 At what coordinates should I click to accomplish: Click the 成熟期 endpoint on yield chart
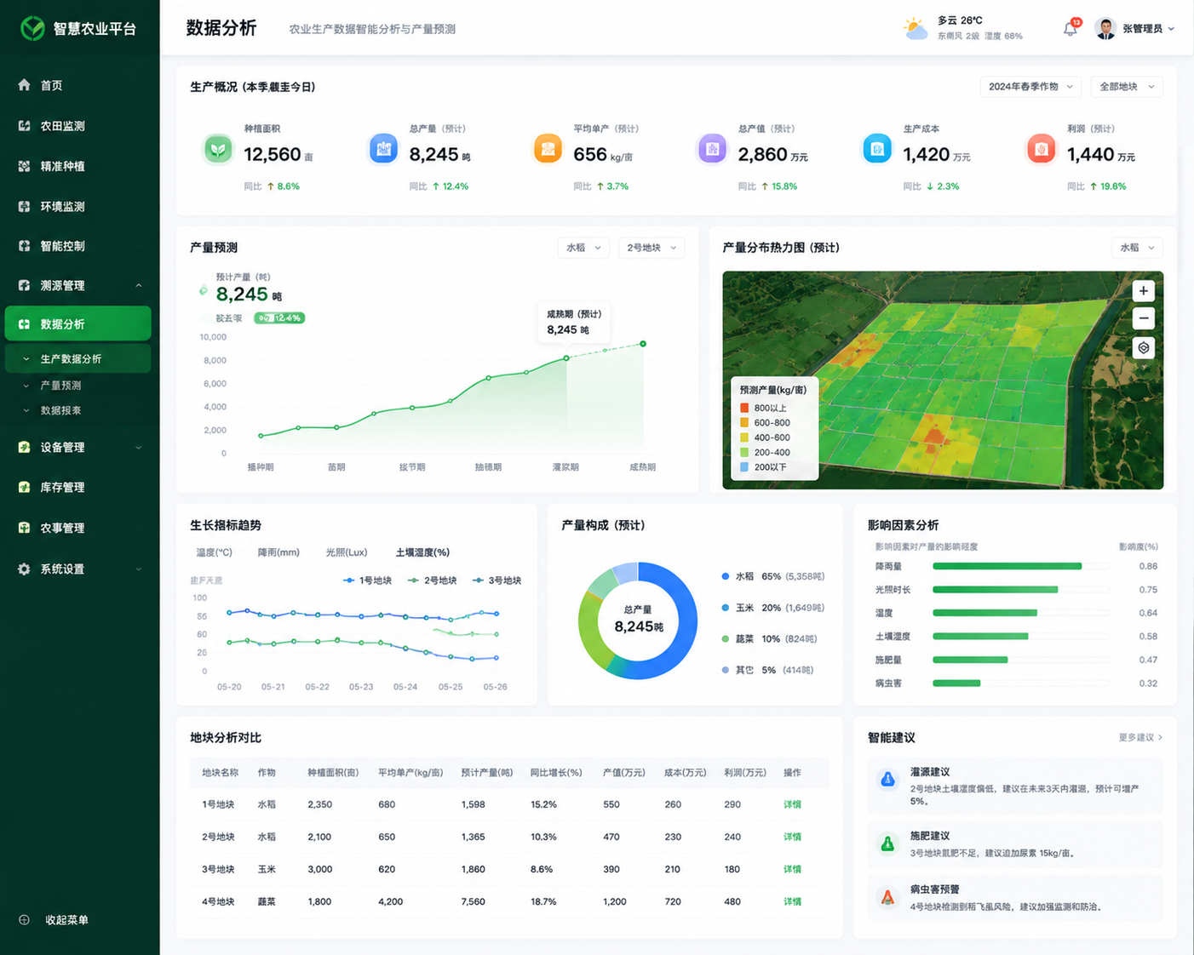643,344
